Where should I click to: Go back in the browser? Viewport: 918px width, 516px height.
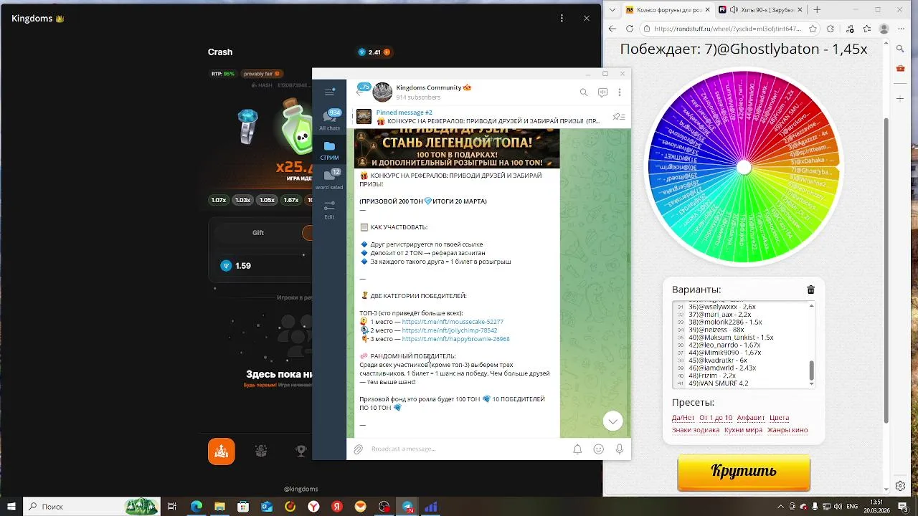point(612,29)
